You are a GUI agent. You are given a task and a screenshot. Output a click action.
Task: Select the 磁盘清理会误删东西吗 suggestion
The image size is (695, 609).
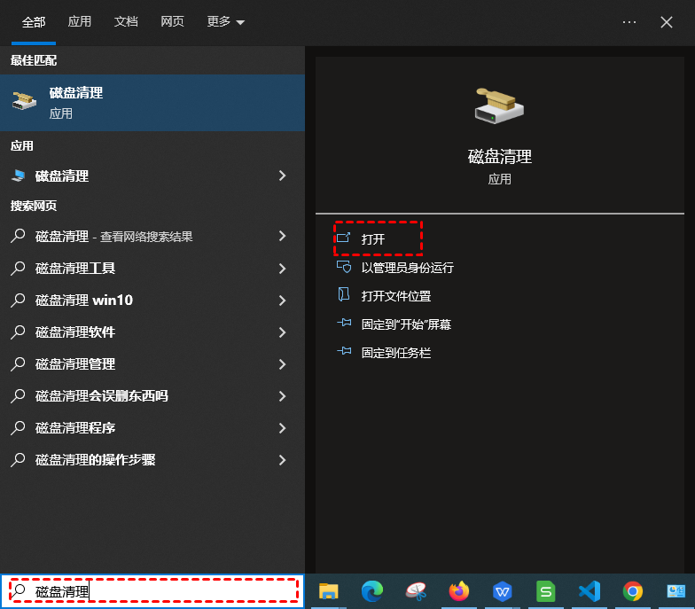tap(152, 395)
